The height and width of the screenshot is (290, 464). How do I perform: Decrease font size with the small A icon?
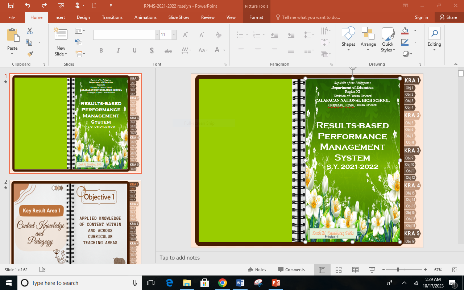coord(202,35)
